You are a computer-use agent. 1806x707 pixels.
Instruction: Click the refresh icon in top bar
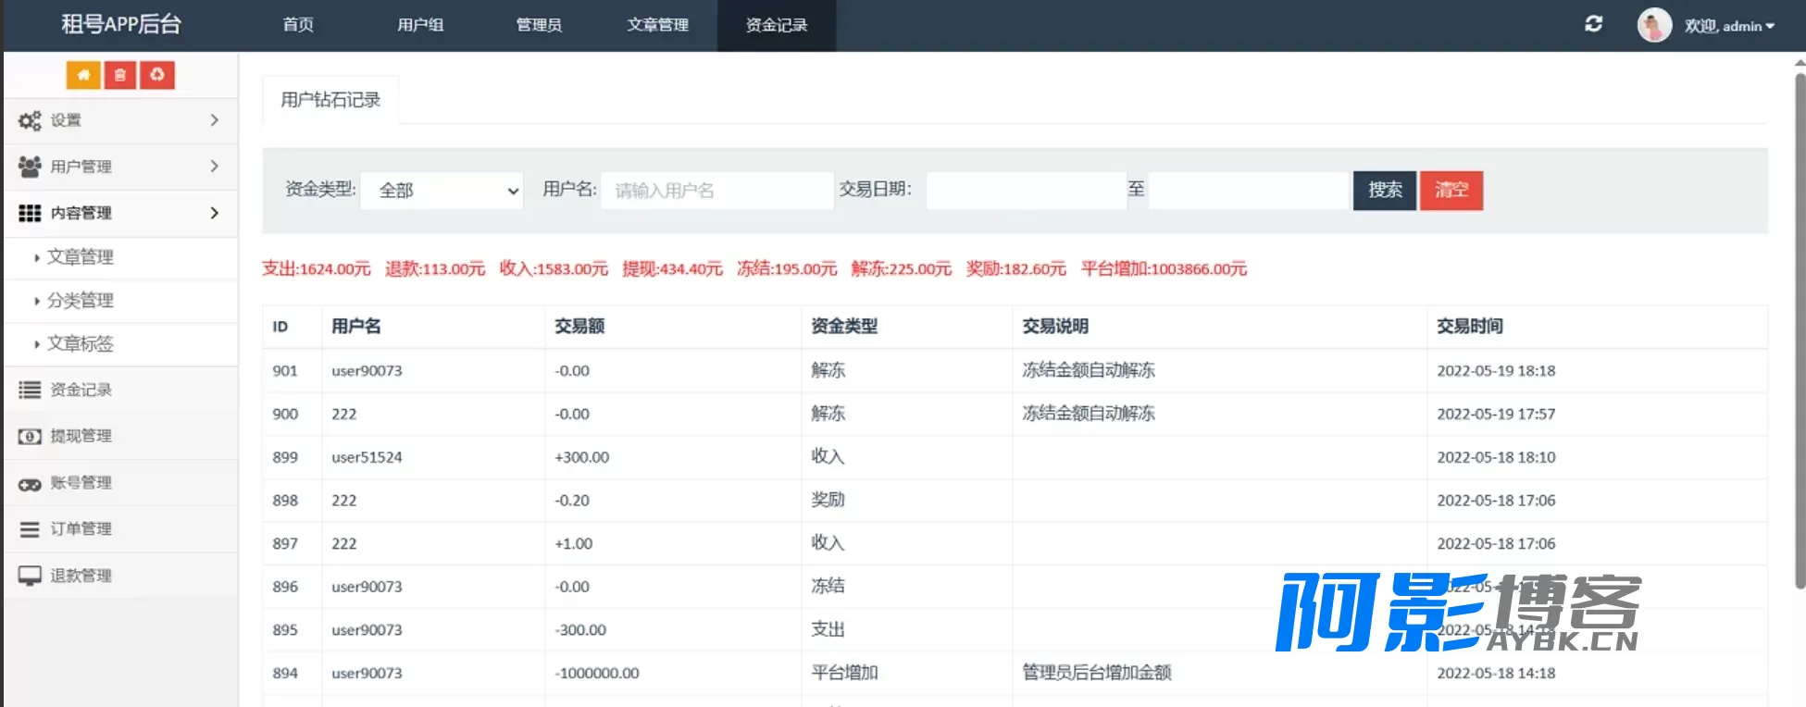click(x=1593, y=24)
